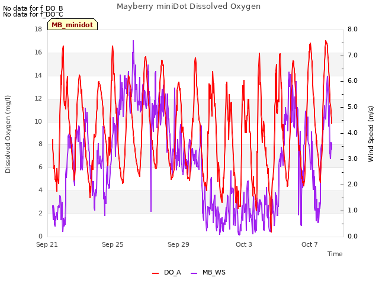Click the 8.0 value on wind axis
This screenshot has height=284, width=379.
tap(353, 30)
